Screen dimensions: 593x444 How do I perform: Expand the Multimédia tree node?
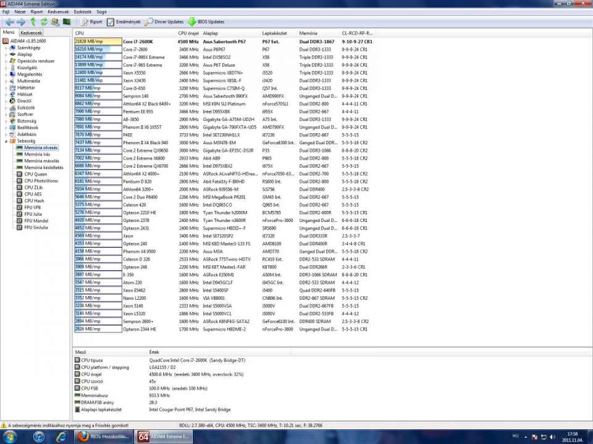[x=6, y=81]
